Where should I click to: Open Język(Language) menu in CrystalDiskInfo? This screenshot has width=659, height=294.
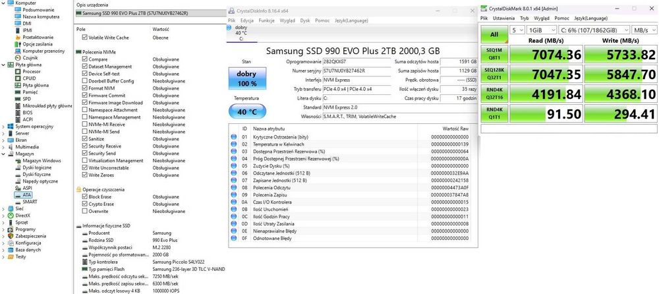[x=351, y=20]
